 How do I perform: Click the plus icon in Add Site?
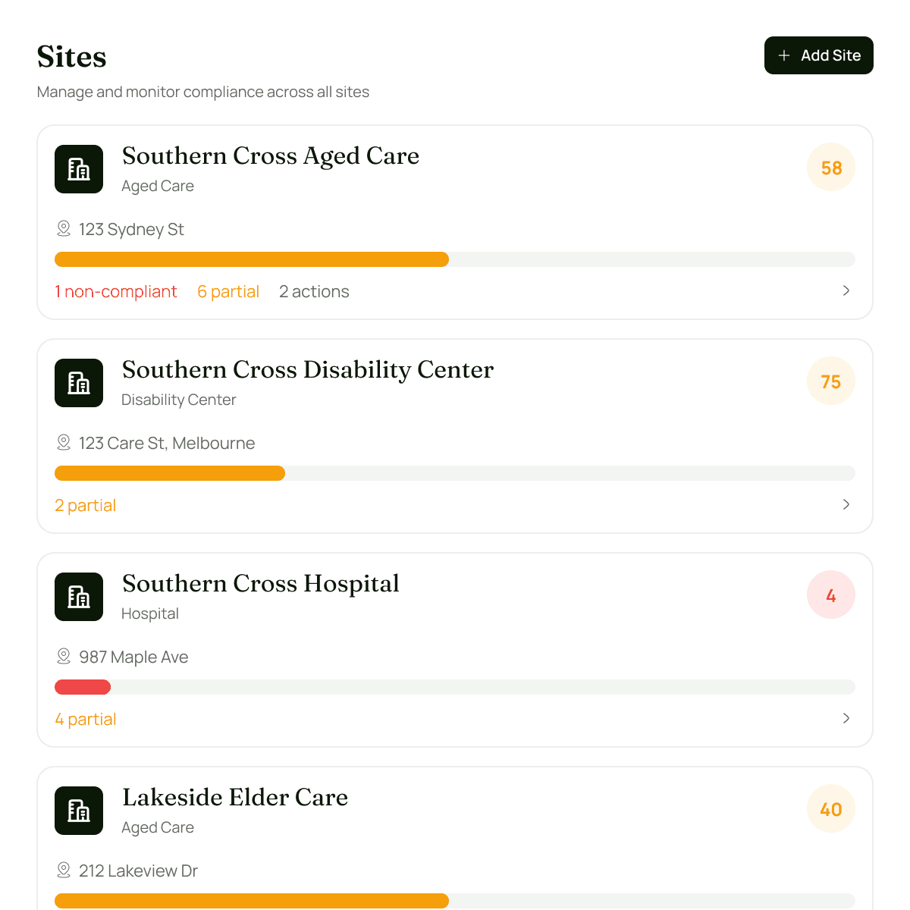click(783, 55)
